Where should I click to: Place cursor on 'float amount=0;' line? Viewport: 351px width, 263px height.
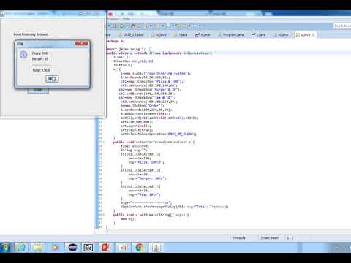point(135,146)
